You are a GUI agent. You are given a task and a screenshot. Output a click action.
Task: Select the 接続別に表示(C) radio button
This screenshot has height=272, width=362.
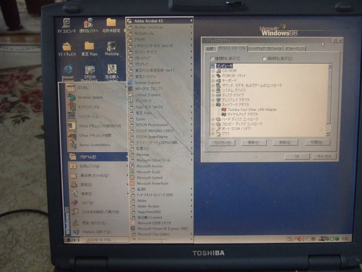[x=264, y=59]
